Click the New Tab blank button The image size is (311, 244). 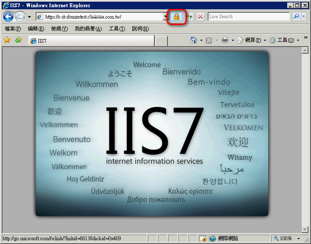[x=161, y=41]
